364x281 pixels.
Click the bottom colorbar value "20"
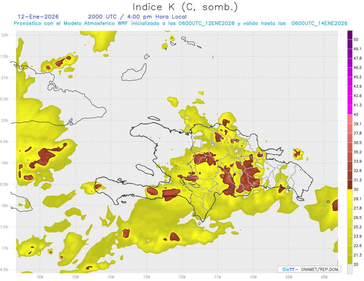pyautogui.click(x=356, y=265)
